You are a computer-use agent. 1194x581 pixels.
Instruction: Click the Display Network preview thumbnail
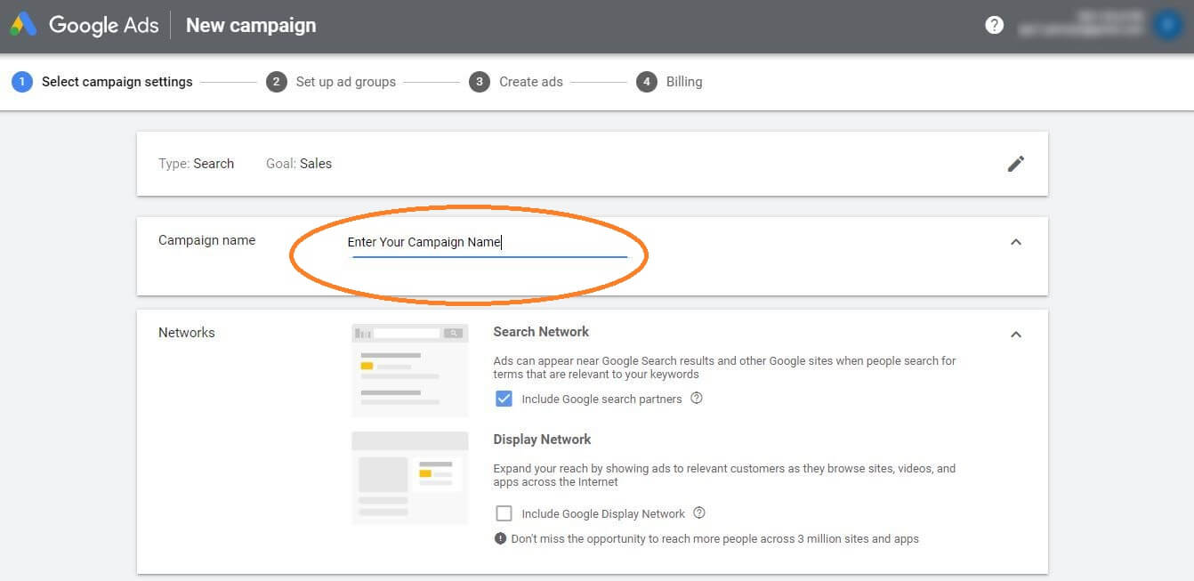coord(410,479)
